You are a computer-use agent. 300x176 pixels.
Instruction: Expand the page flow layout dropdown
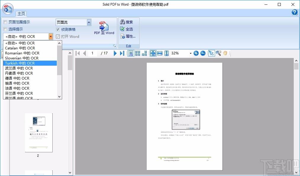89,22
